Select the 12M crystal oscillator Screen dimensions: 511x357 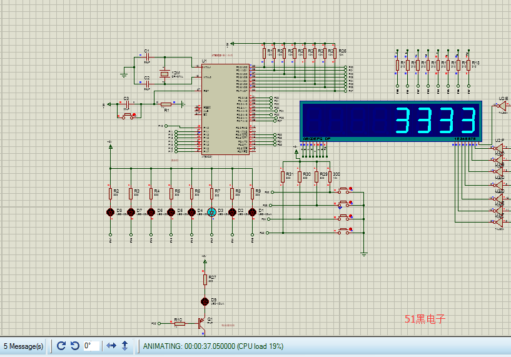(164, 74)
